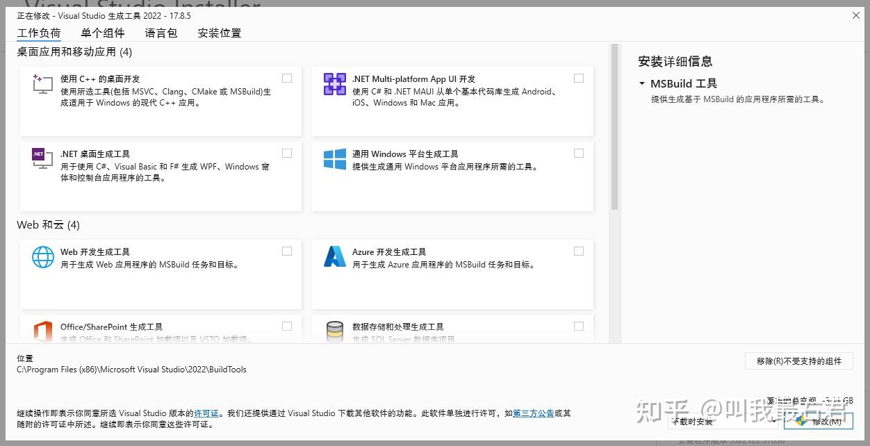Enable the 使用 C++ 的桌面开发 checkbox
Screen dimensions: 870x446
click(x=287, y=78)
